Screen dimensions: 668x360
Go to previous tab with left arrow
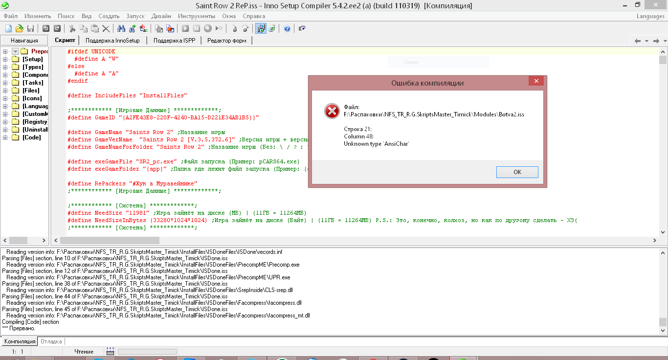(x=638, y=41)
